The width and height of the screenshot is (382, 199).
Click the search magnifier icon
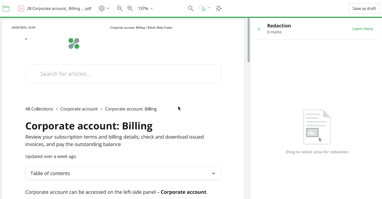191,9
